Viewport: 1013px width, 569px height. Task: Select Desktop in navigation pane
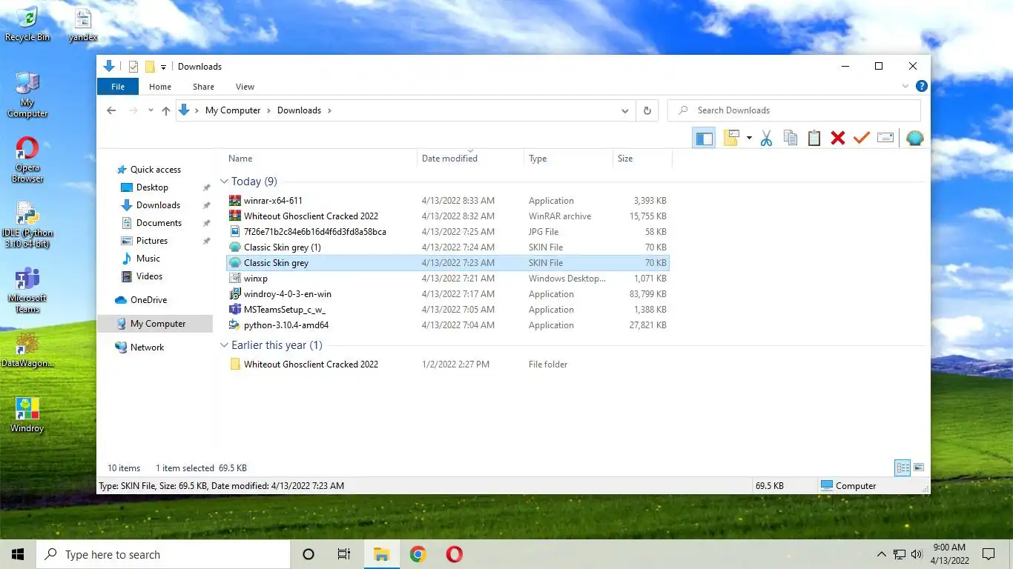coord(152,187)
